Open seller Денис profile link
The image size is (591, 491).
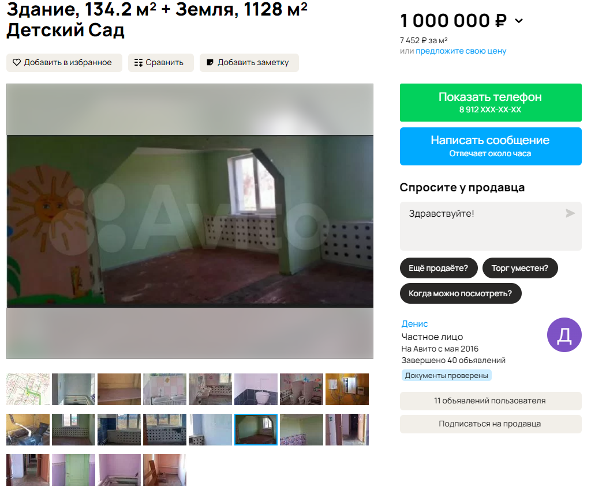[414, 323]
